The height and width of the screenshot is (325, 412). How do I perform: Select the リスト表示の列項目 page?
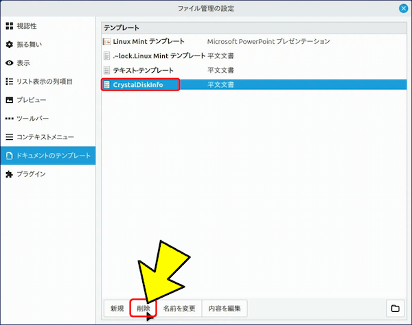[48, 82]
